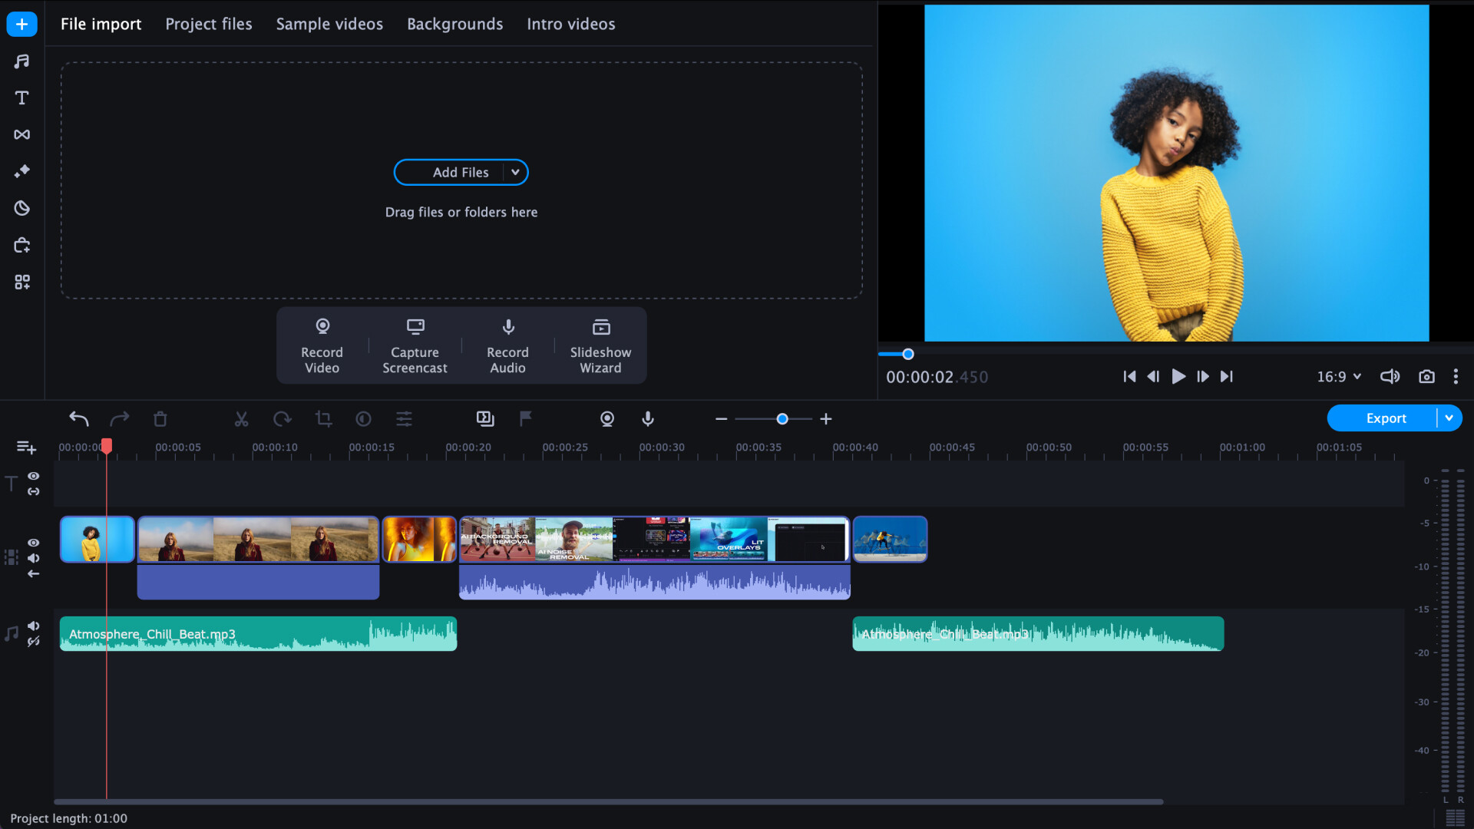Screen dimensions: 1474x829
Task: Click the Undo icon above the timeline
Action: 78,419
